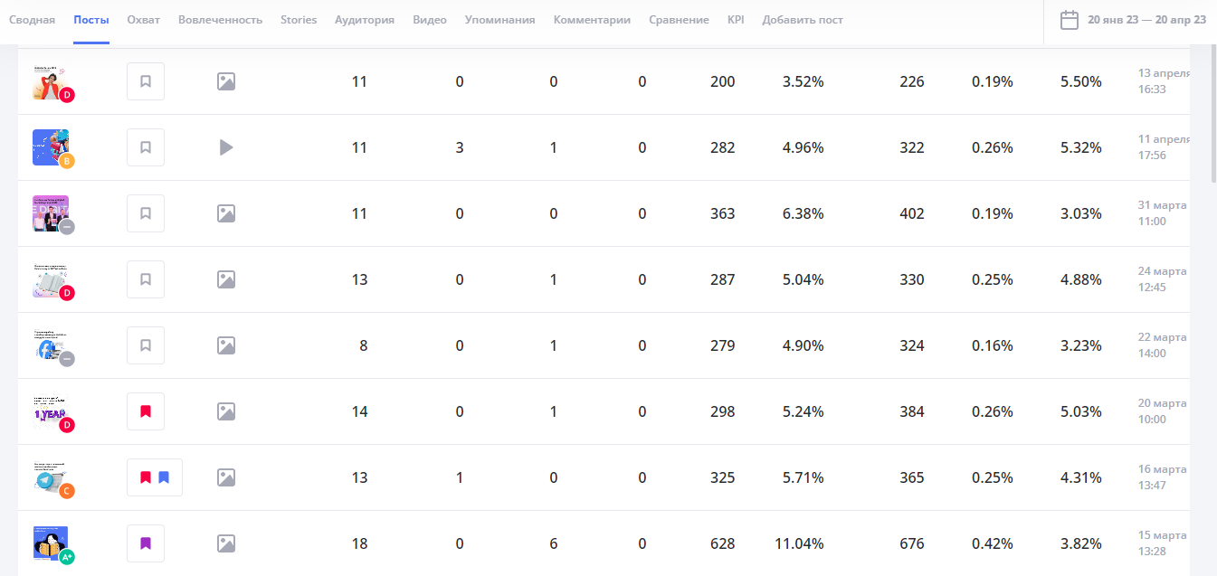Click the yellow B grade badge
Screen dimensions: 1217x576
coord(67,161)
